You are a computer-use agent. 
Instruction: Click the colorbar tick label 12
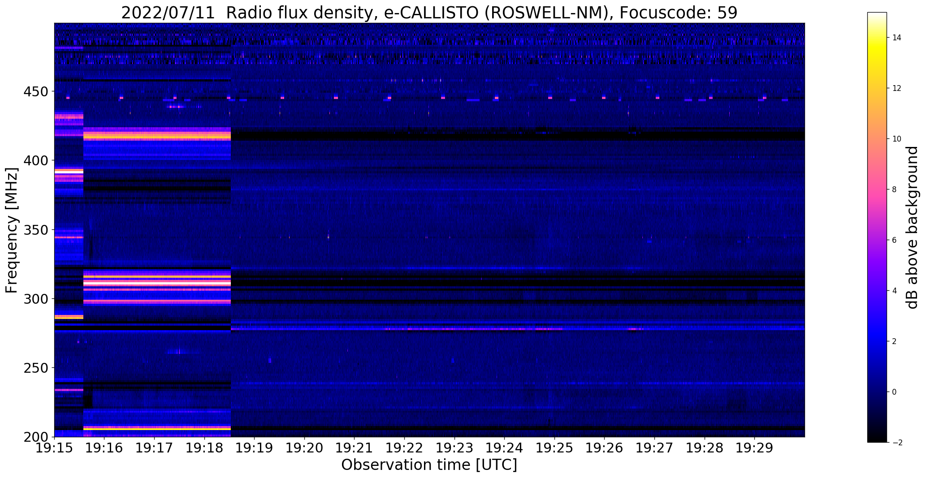pyautogui.click(x=897, y=88)
